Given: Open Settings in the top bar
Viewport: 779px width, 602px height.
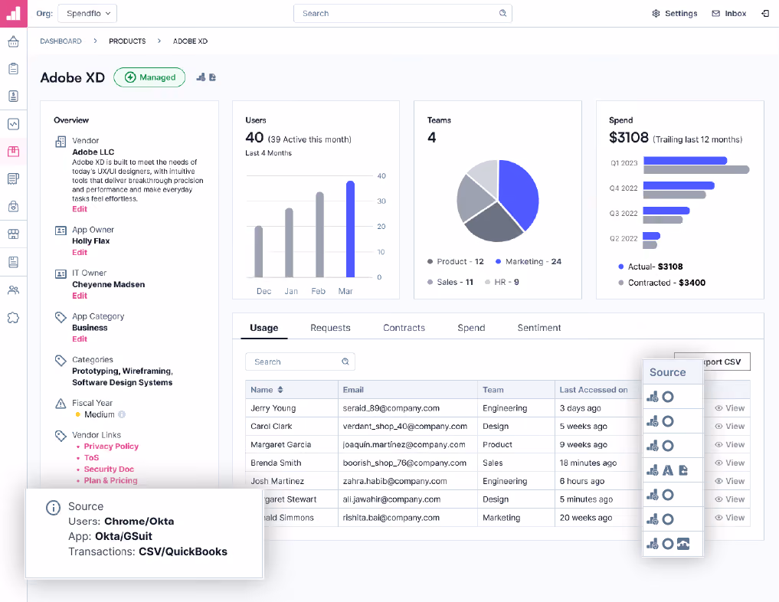Looking at the screenshot, I should click(675, 14).
